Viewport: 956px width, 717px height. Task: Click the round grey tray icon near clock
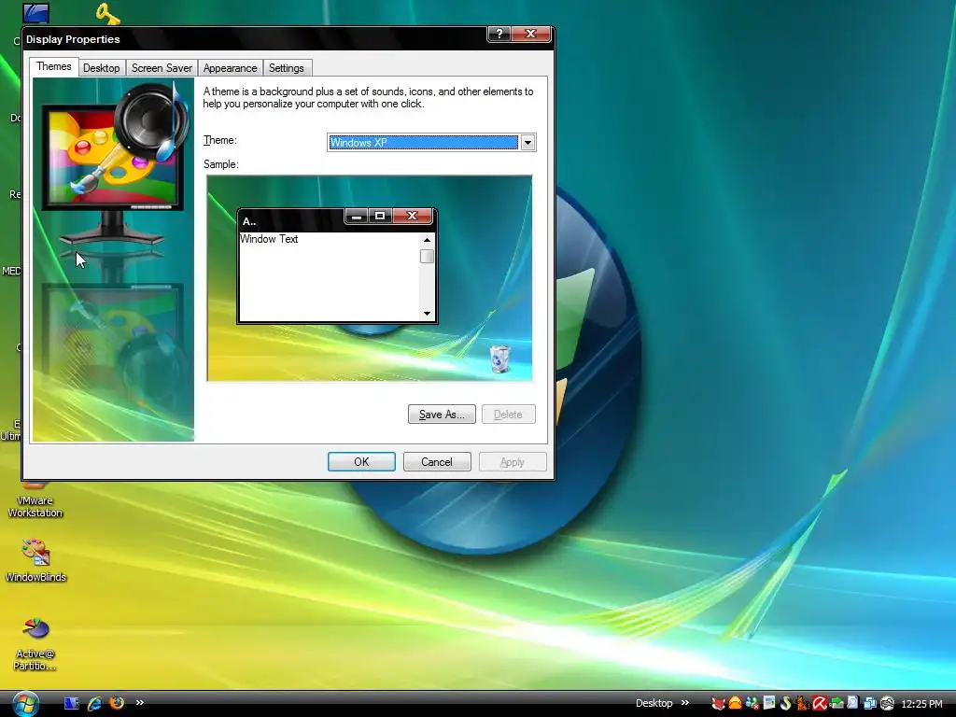tap(887, 703)
